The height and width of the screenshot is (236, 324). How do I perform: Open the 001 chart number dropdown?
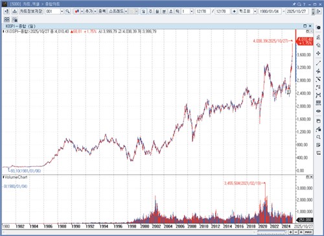(x=62, y=11)
